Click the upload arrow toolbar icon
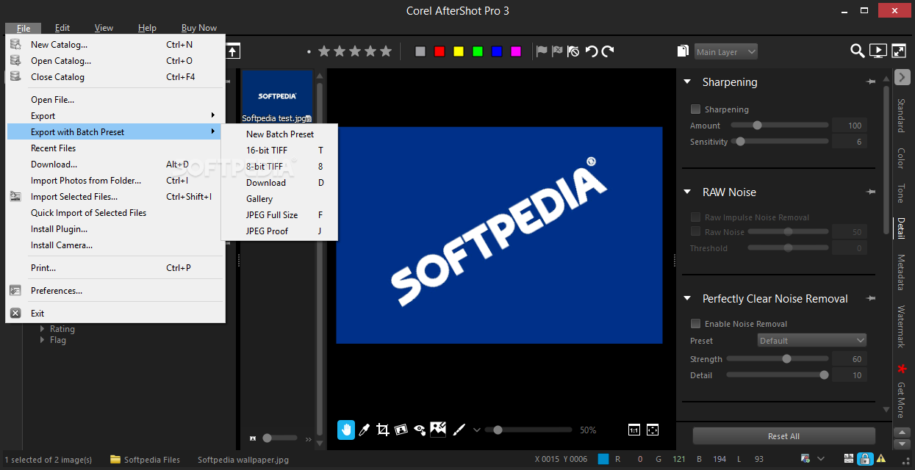The width and height of the screenshot is (915, 470). point(232,51)
